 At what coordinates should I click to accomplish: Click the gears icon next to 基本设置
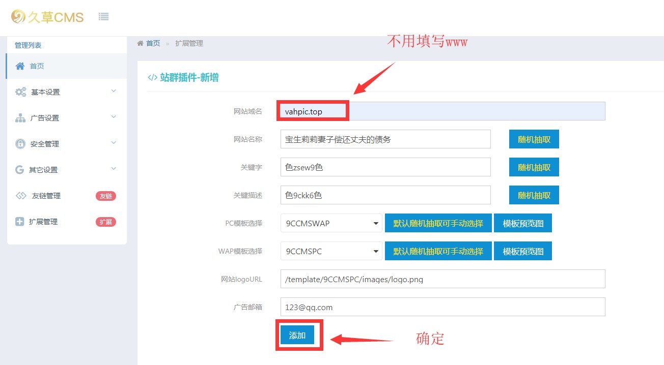(x=19, y=92)
